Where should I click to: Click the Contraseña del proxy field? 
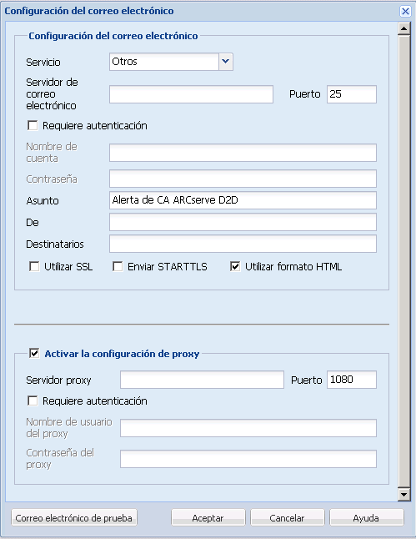click(x=248, y=459)
